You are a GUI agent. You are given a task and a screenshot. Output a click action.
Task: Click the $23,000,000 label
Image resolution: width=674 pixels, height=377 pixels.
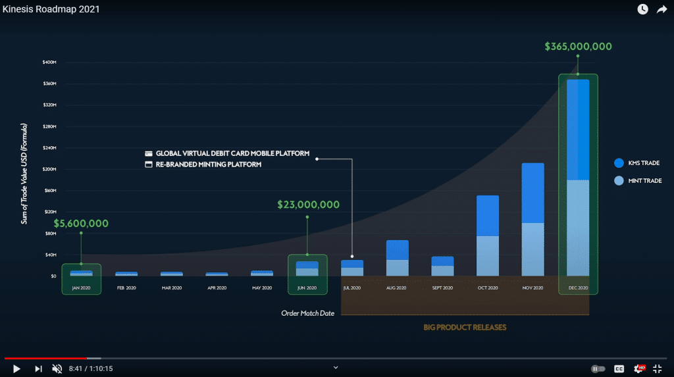click(x=308, y=205)
